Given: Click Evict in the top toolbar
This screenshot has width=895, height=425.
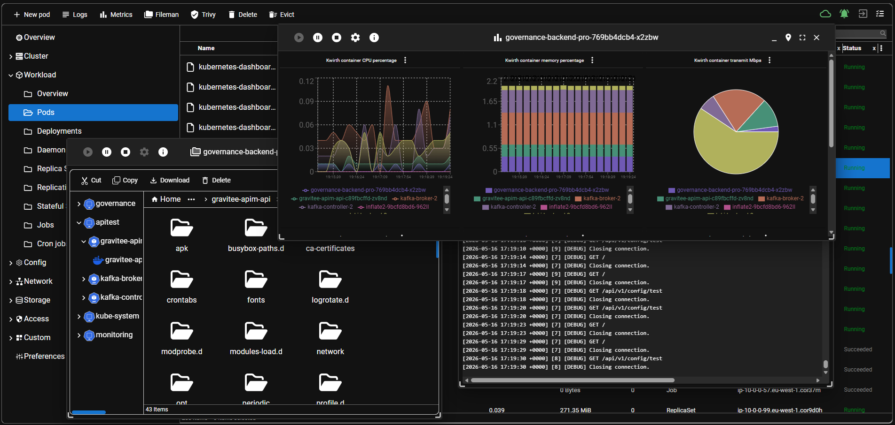Looking at the screenshot, I should (282, 15).
